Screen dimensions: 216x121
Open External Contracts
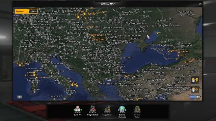(x=122, y=112)
